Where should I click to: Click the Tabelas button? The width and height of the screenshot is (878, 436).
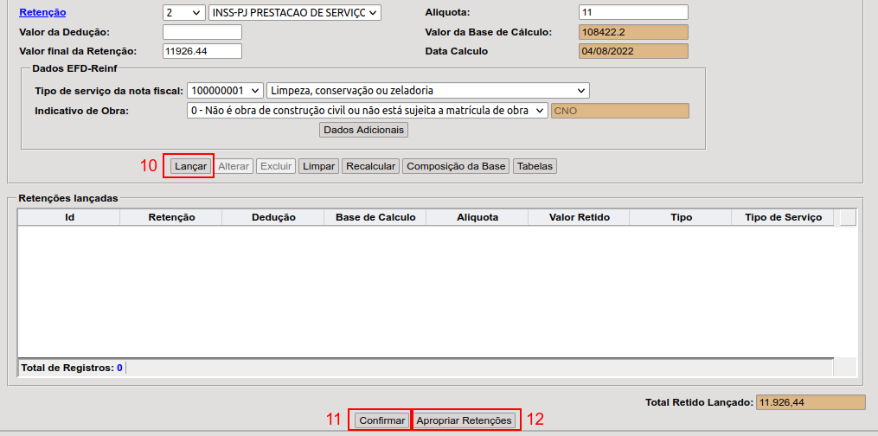535,166
